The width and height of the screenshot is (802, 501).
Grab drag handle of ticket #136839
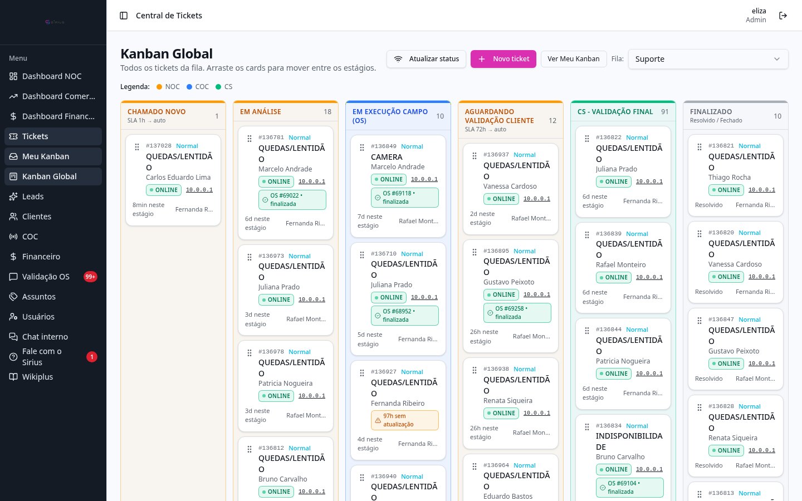click(587, 235)
